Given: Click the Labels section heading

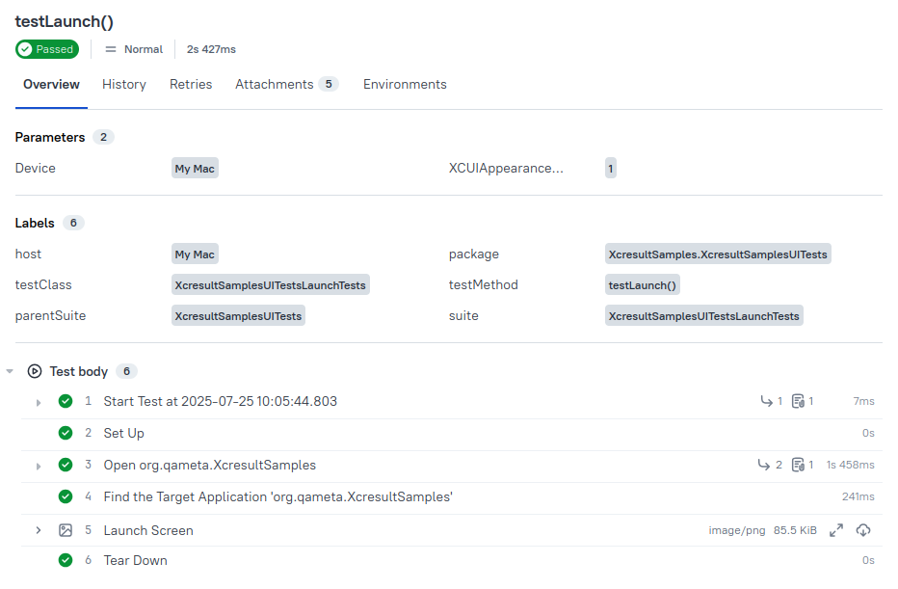Looking at the screenshot, I should [x=35, y=224].
